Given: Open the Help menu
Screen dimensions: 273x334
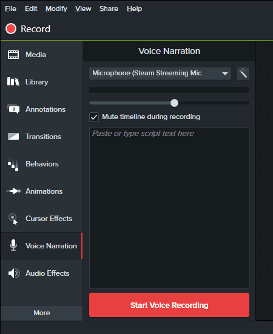Looking at the screenshot, I should [x=135, y=9].
